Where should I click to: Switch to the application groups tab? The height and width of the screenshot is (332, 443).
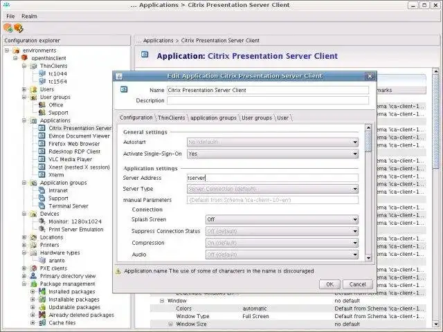point(213,118)
